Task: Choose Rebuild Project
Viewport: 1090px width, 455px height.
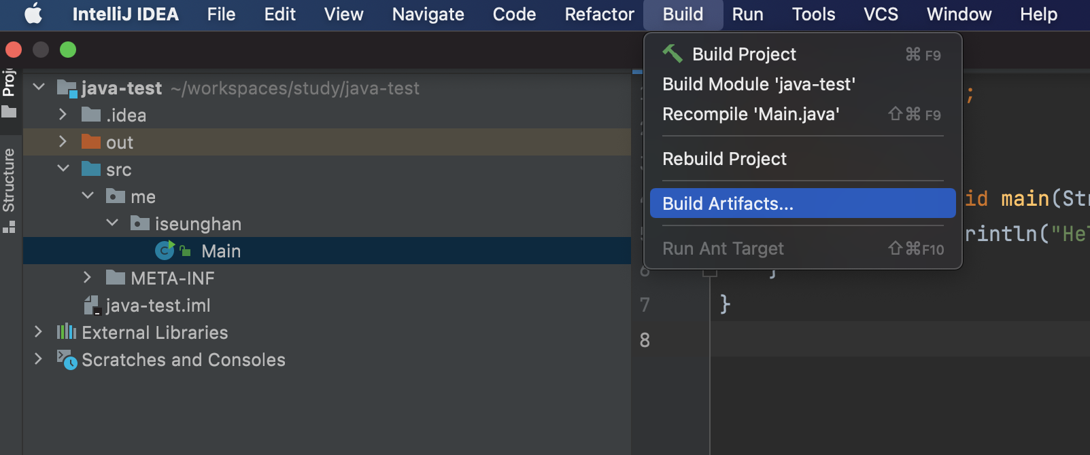Action: pyautogui.click(x=803, y=159)
